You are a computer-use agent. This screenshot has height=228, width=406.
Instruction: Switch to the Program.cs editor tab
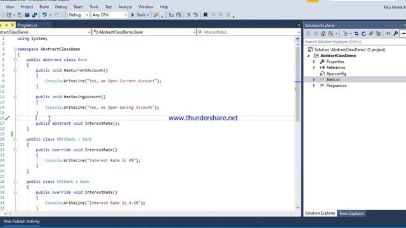pos(27,25)
